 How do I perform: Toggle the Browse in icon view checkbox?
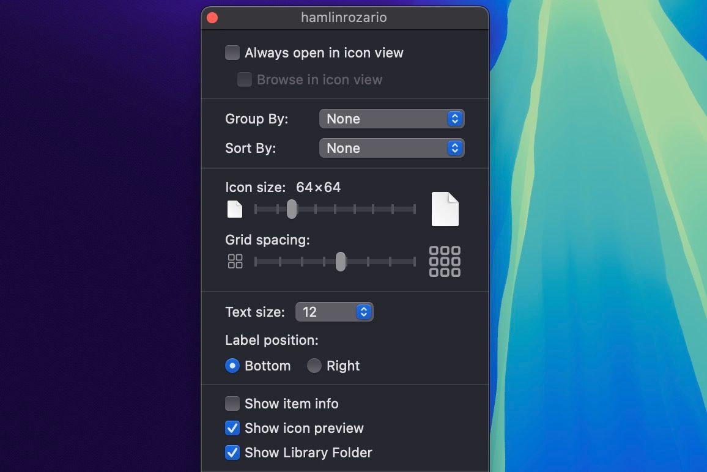[244, 79]
